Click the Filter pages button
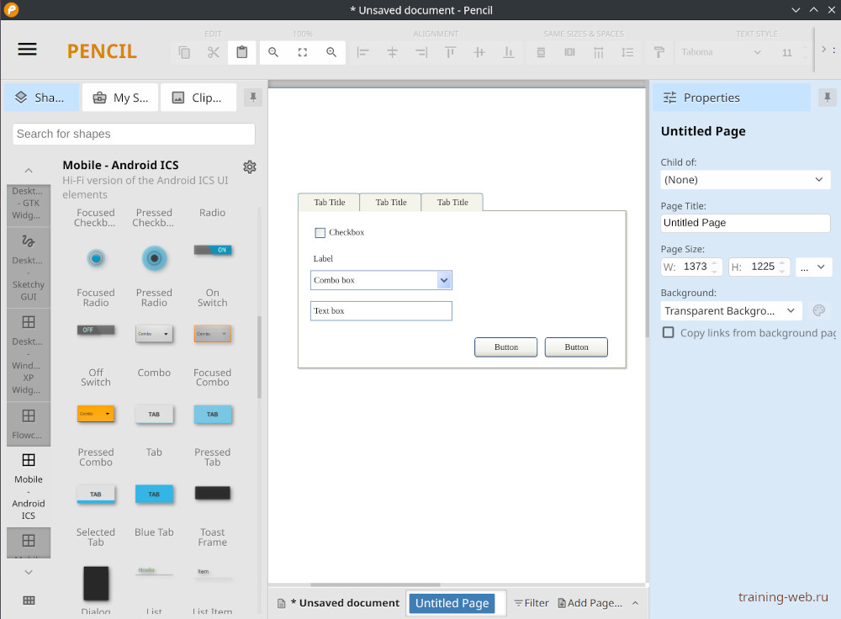This screenshot has width=841, height=619. pos(532,603)
